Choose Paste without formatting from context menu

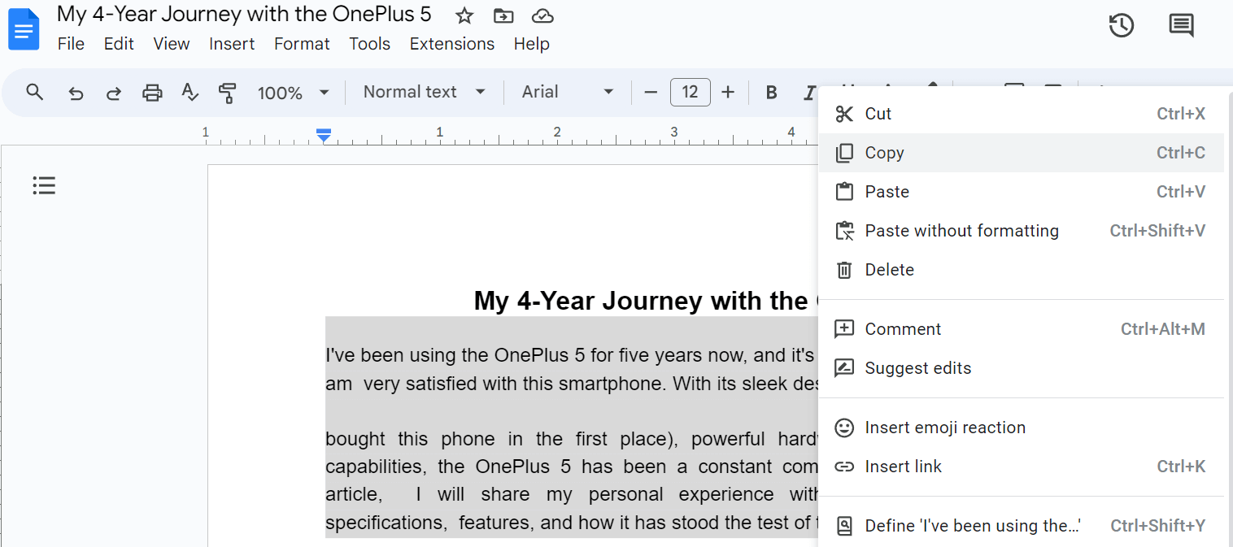(961, 230)
